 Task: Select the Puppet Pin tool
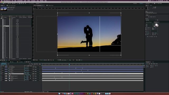click(25, 3)
